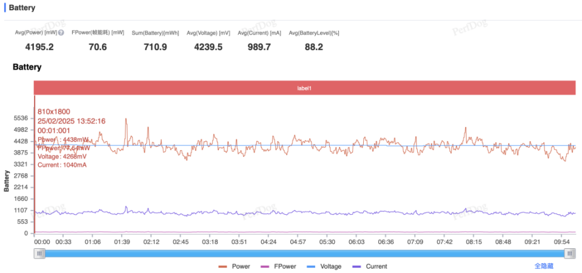Toggle the Voltage series in legend
This screenshot has height=273, width=582.
[324, 266]
